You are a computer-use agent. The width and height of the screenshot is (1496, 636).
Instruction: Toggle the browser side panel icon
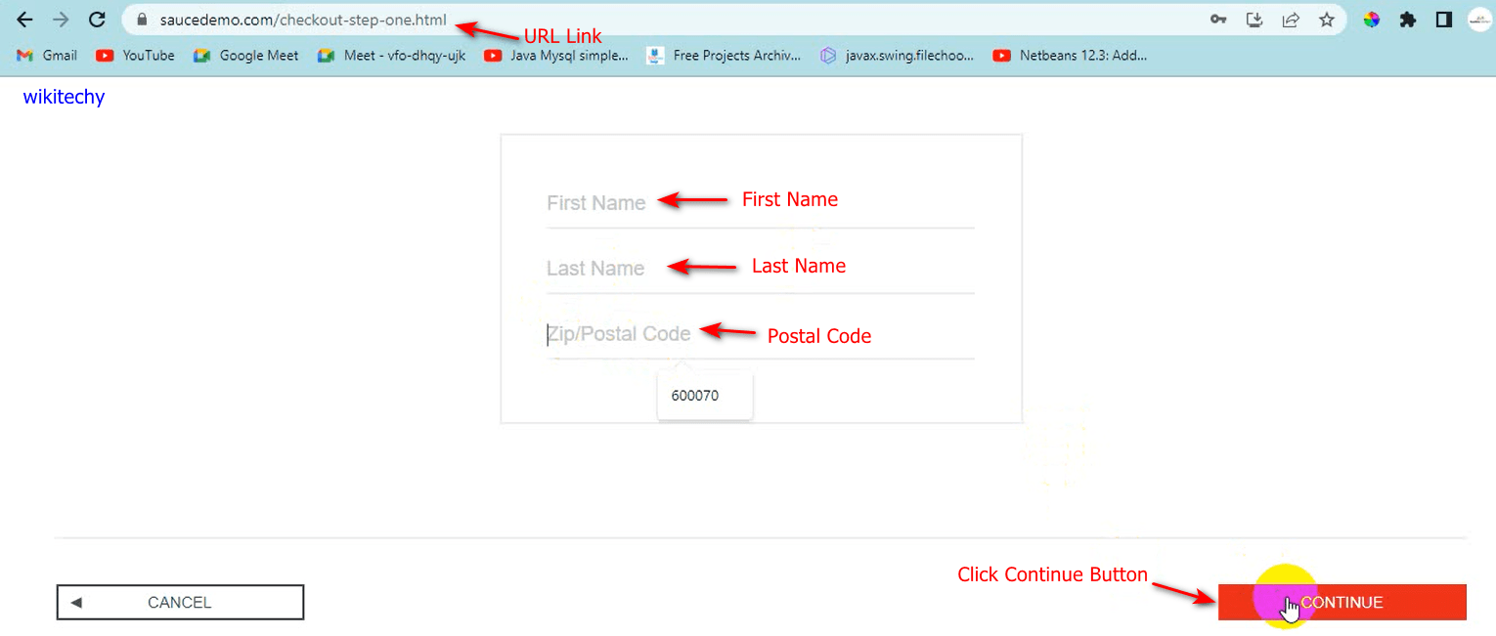1443,20
